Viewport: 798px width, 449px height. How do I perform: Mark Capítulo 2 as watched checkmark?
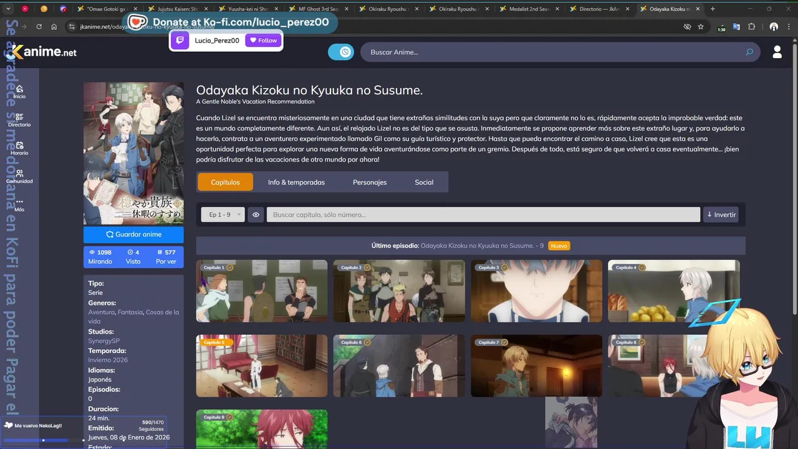tap(367, 268)
